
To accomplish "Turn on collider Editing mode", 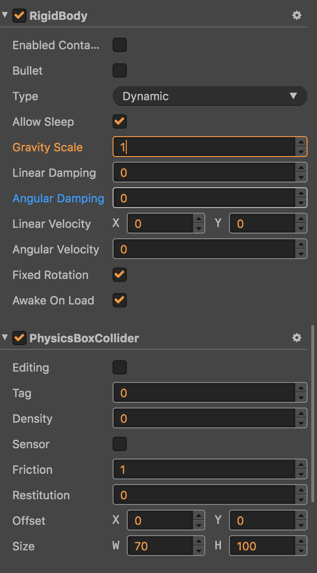I will [x=120, y=367].
